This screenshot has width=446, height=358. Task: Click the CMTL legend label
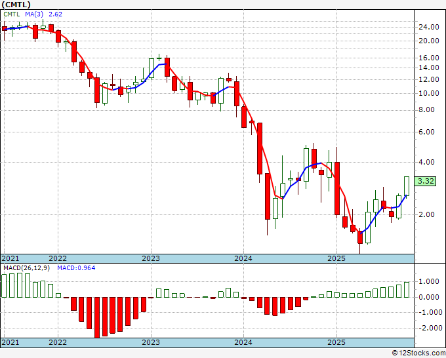(12, 14)
